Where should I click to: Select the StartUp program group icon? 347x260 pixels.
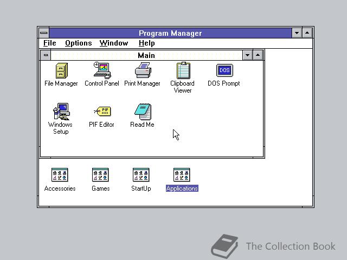click(x=141, y=174)
